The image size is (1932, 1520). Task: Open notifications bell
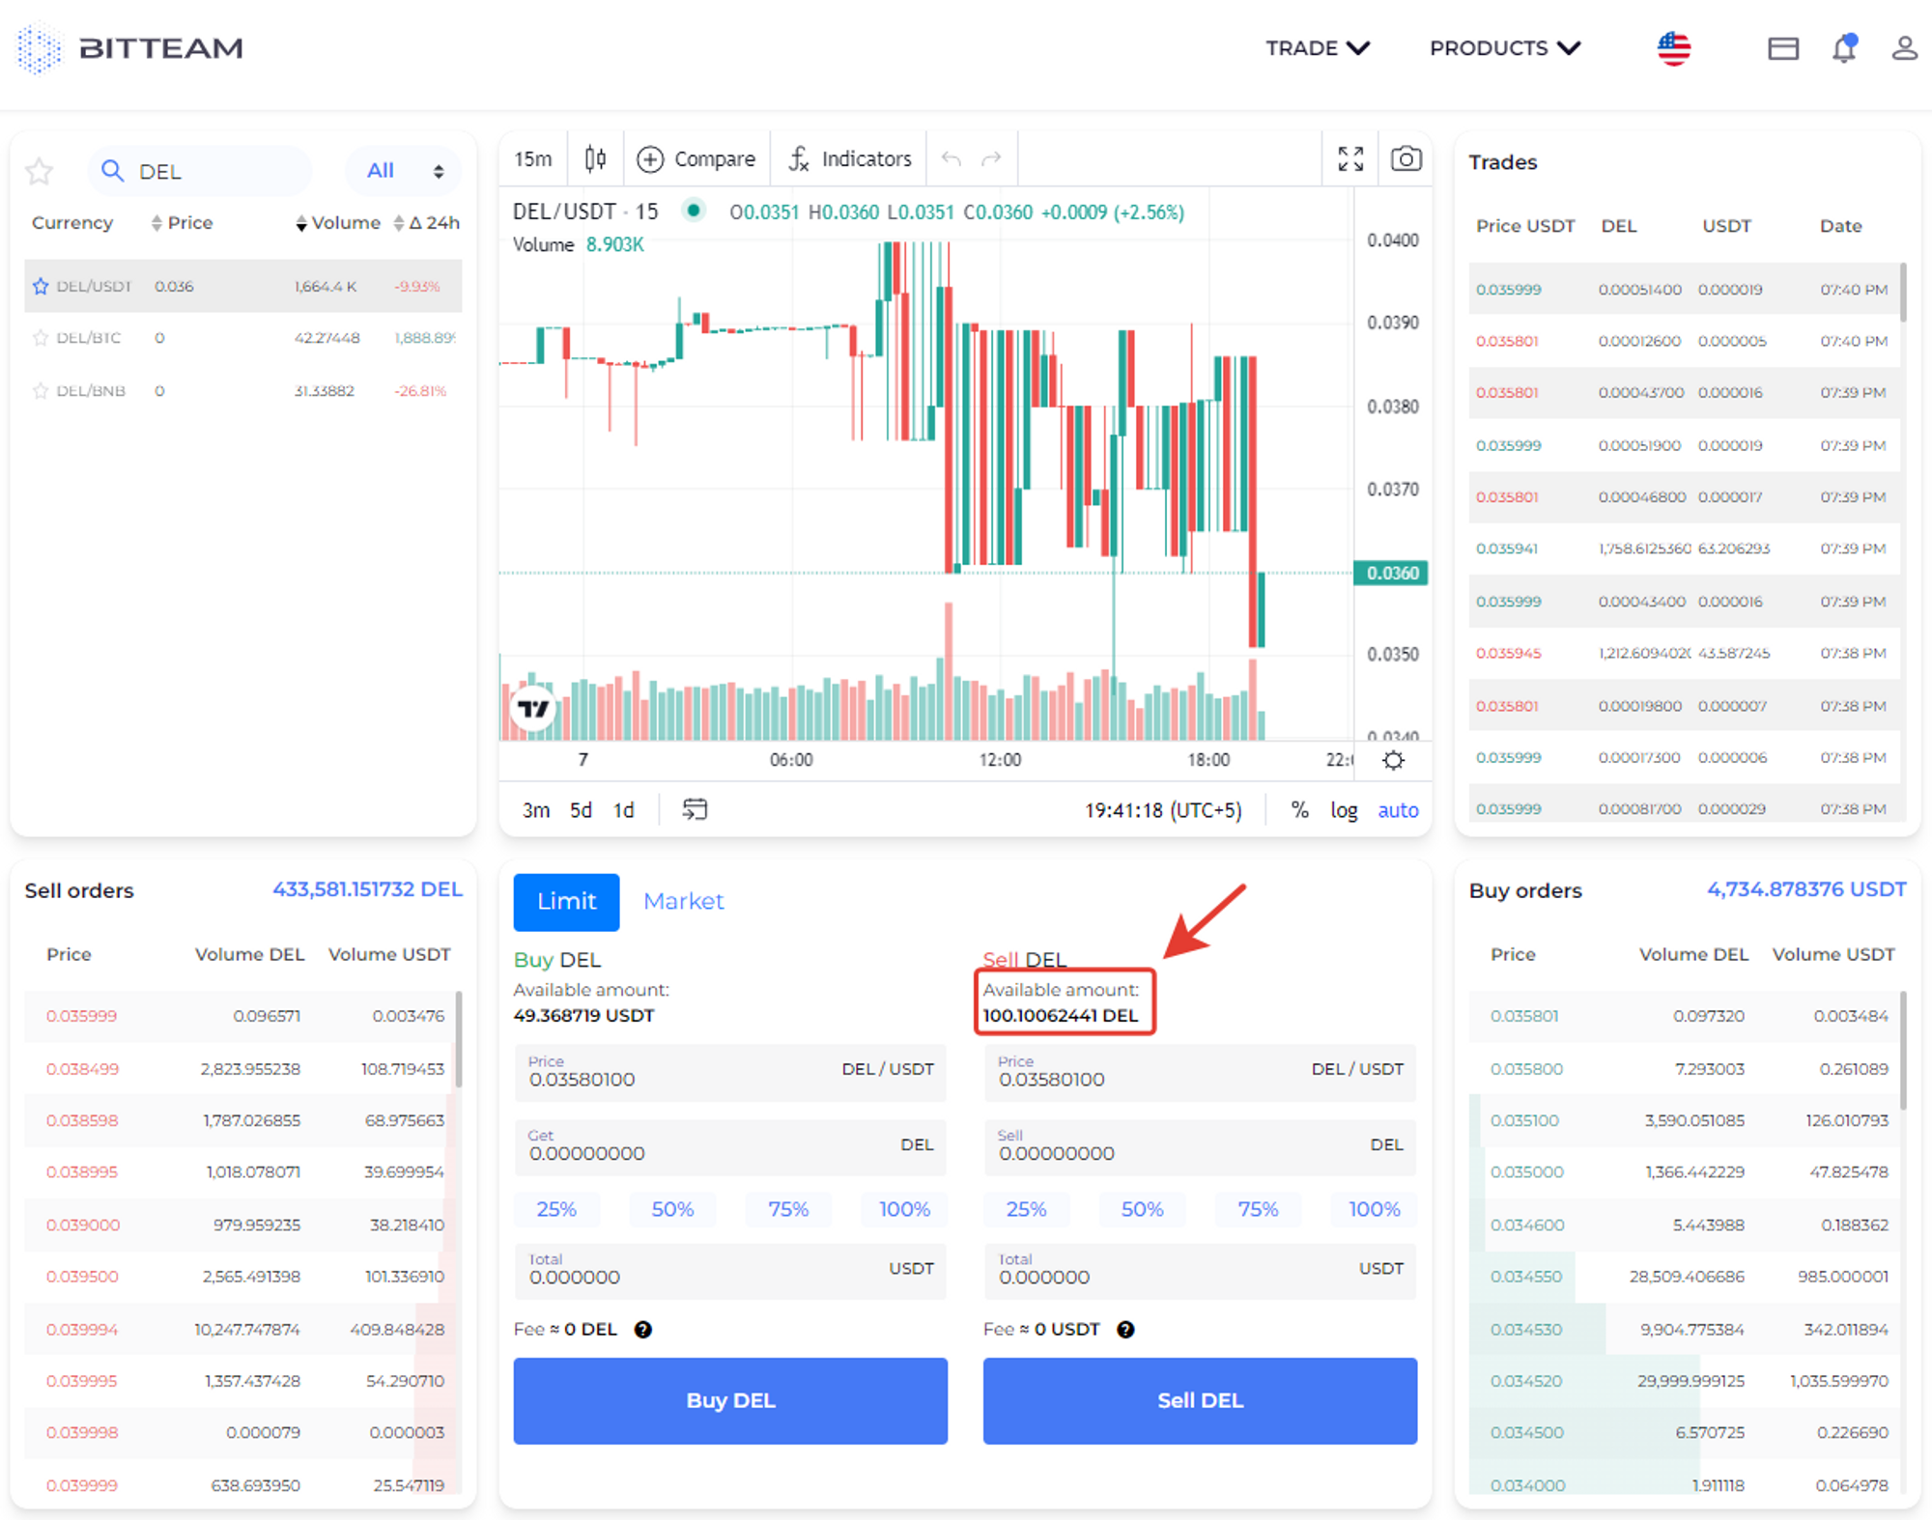(1845, 48)
